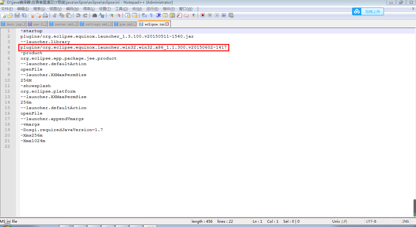Viewport: 416px width, 227px height.
Task: Click Save recorded macro icon
Action: (231, 15)
